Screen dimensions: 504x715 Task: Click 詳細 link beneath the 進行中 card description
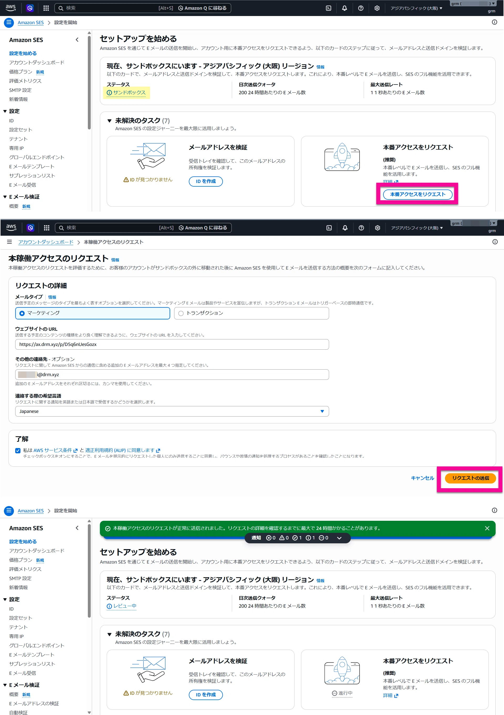click(390, 695)
